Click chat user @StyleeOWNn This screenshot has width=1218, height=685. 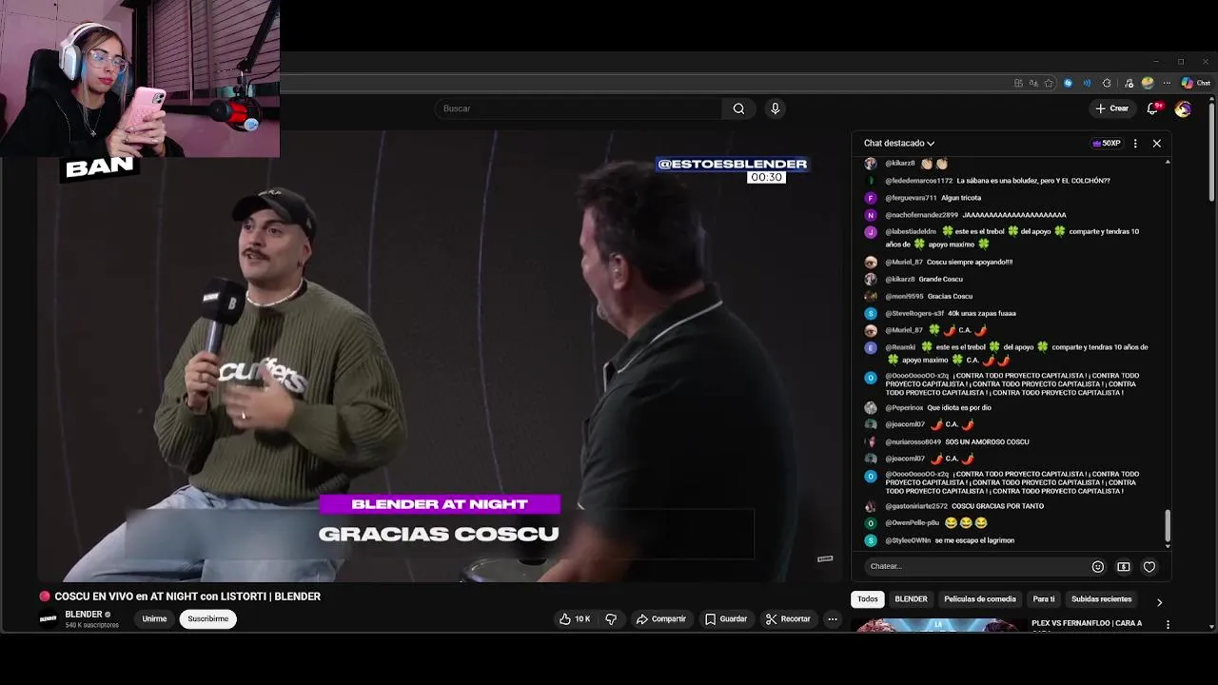pos(908,540)
